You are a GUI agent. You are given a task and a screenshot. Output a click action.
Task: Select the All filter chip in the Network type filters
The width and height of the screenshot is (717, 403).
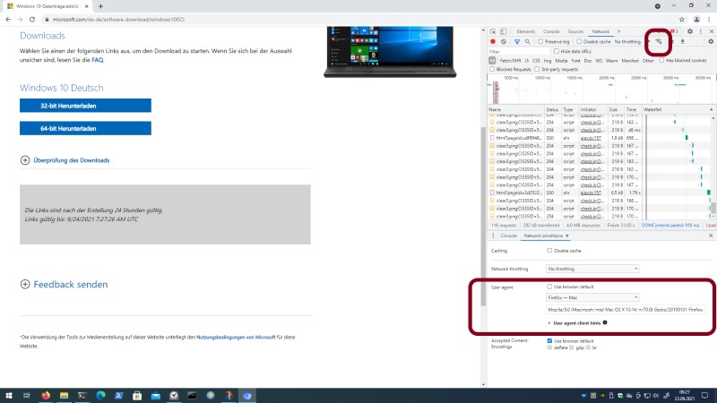[x=492, y=60]
